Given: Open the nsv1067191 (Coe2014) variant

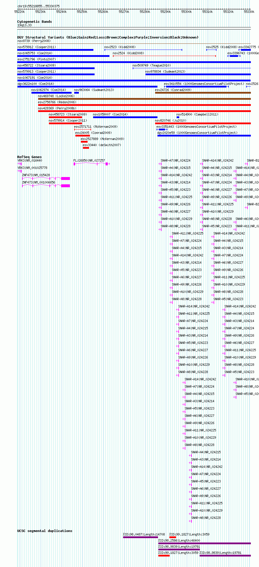Looking at the screenshot, I should 134,80.
